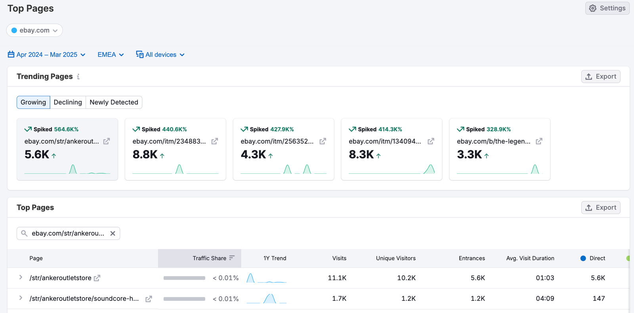Open external link for soundcore row
The height and width of the screenshot is (313, 634).
coord(149,299)
